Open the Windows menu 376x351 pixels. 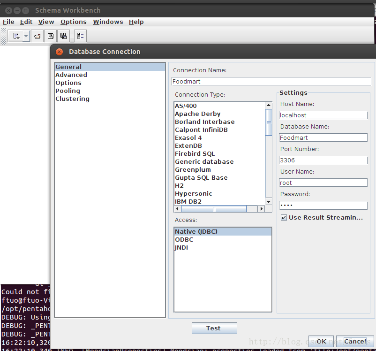click(108, 22)
